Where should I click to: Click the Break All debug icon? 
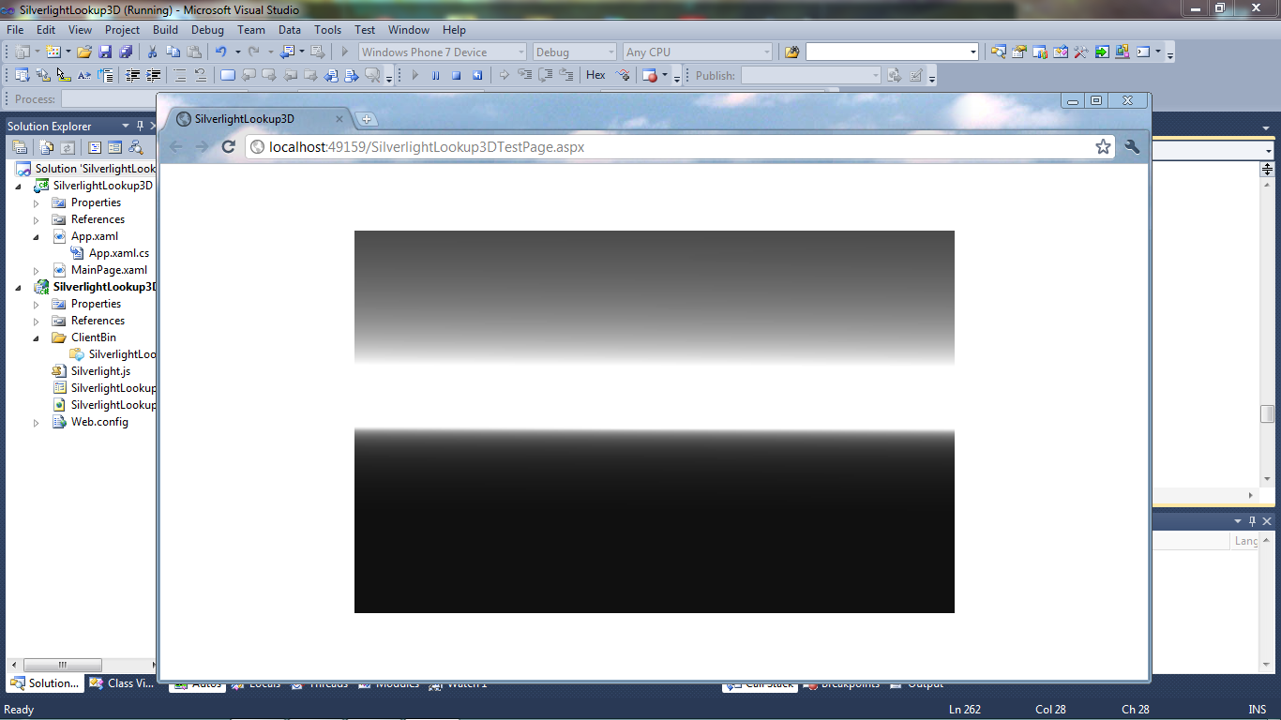point(436,74)
